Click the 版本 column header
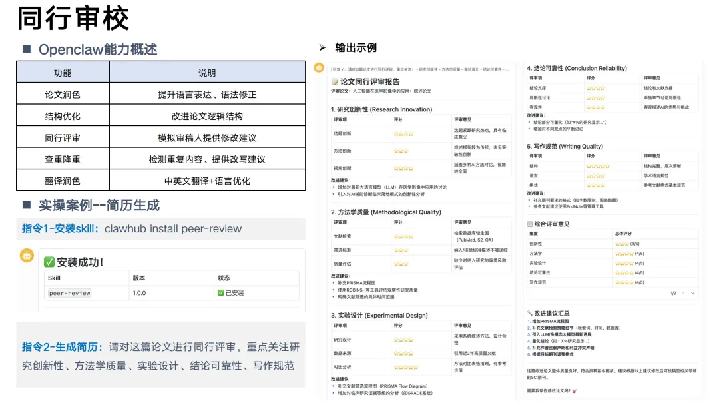Image resolution: width=719 pixels, height=405 pixels. [x=139, y=278]
